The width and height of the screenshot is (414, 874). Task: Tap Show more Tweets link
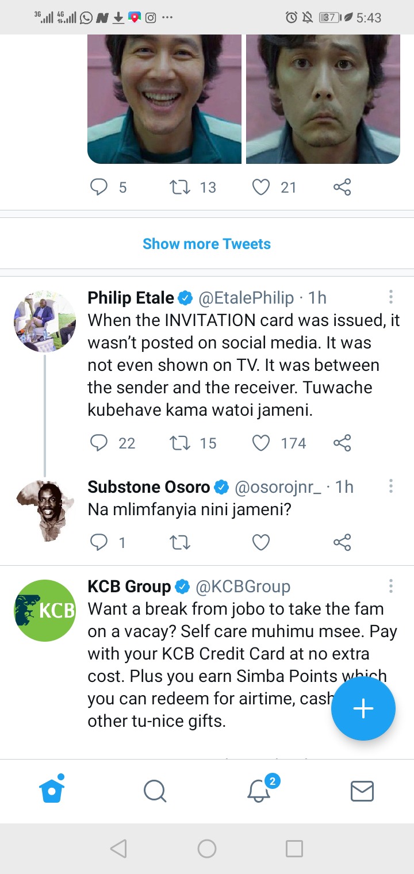(x=206, y=244)
